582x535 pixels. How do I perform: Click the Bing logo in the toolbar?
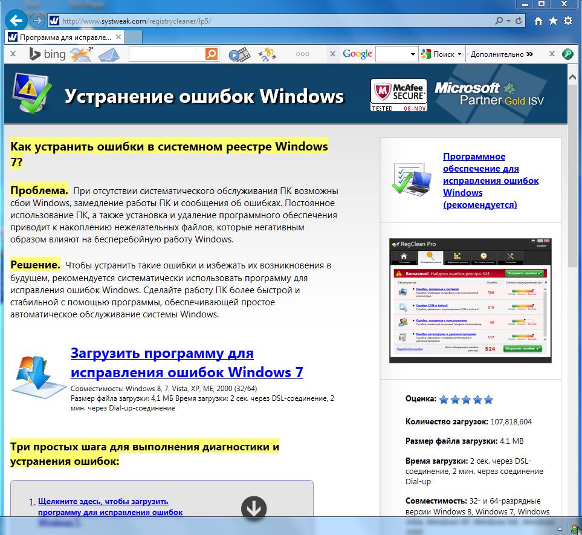point(47,54)
